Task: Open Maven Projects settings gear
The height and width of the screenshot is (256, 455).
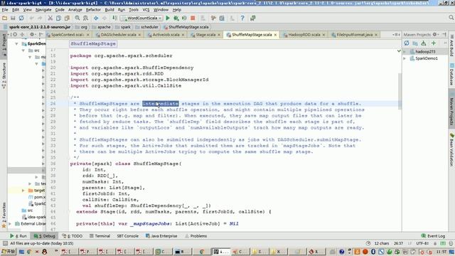Action: [x=434, y=35]
